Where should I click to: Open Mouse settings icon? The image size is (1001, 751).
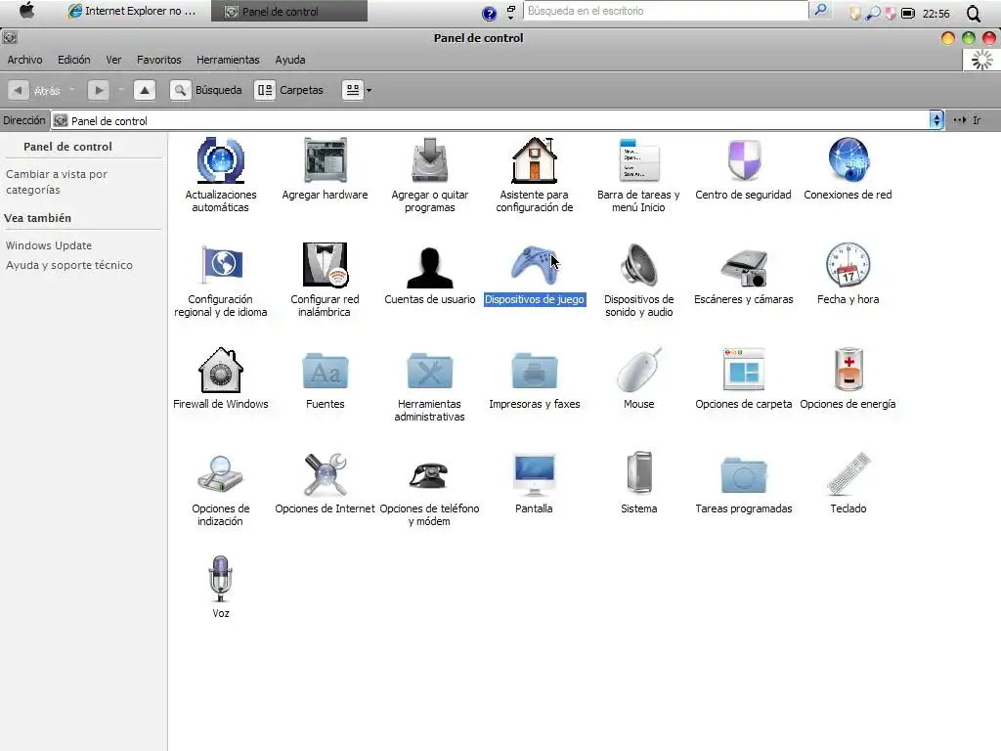[639, 370]
